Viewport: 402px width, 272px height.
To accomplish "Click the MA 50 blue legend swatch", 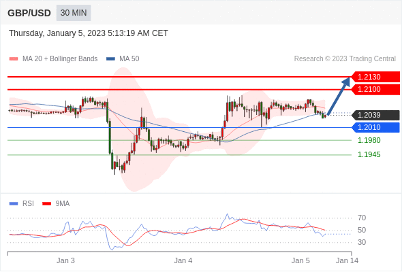I will click(110, 59).
